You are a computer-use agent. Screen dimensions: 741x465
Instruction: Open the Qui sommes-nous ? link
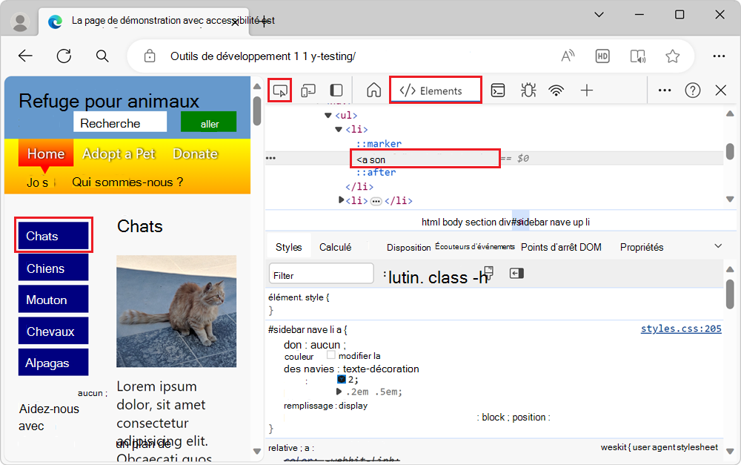(127, 182)
